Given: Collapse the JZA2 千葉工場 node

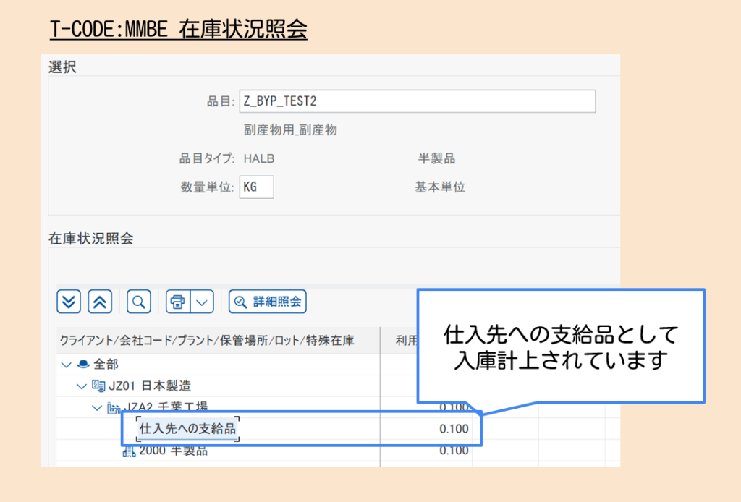Looking at the screenshot, I should click(x=97, y=407).
